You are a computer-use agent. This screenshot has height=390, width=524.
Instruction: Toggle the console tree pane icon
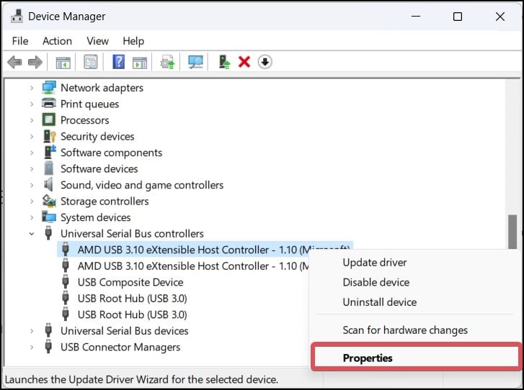[x=63, y=63]
